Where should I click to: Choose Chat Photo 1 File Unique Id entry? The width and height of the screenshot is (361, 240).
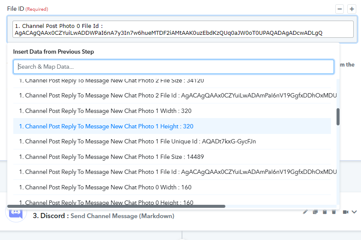point(172,141)
